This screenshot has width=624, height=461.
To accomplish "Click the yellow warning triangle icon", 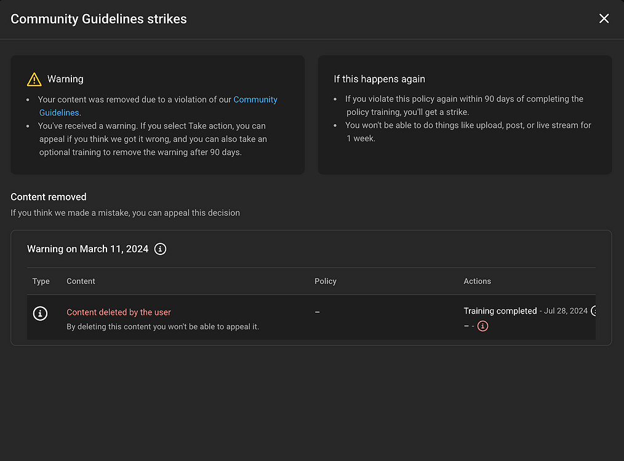I will pyautogui.click(x=34, y=79).
